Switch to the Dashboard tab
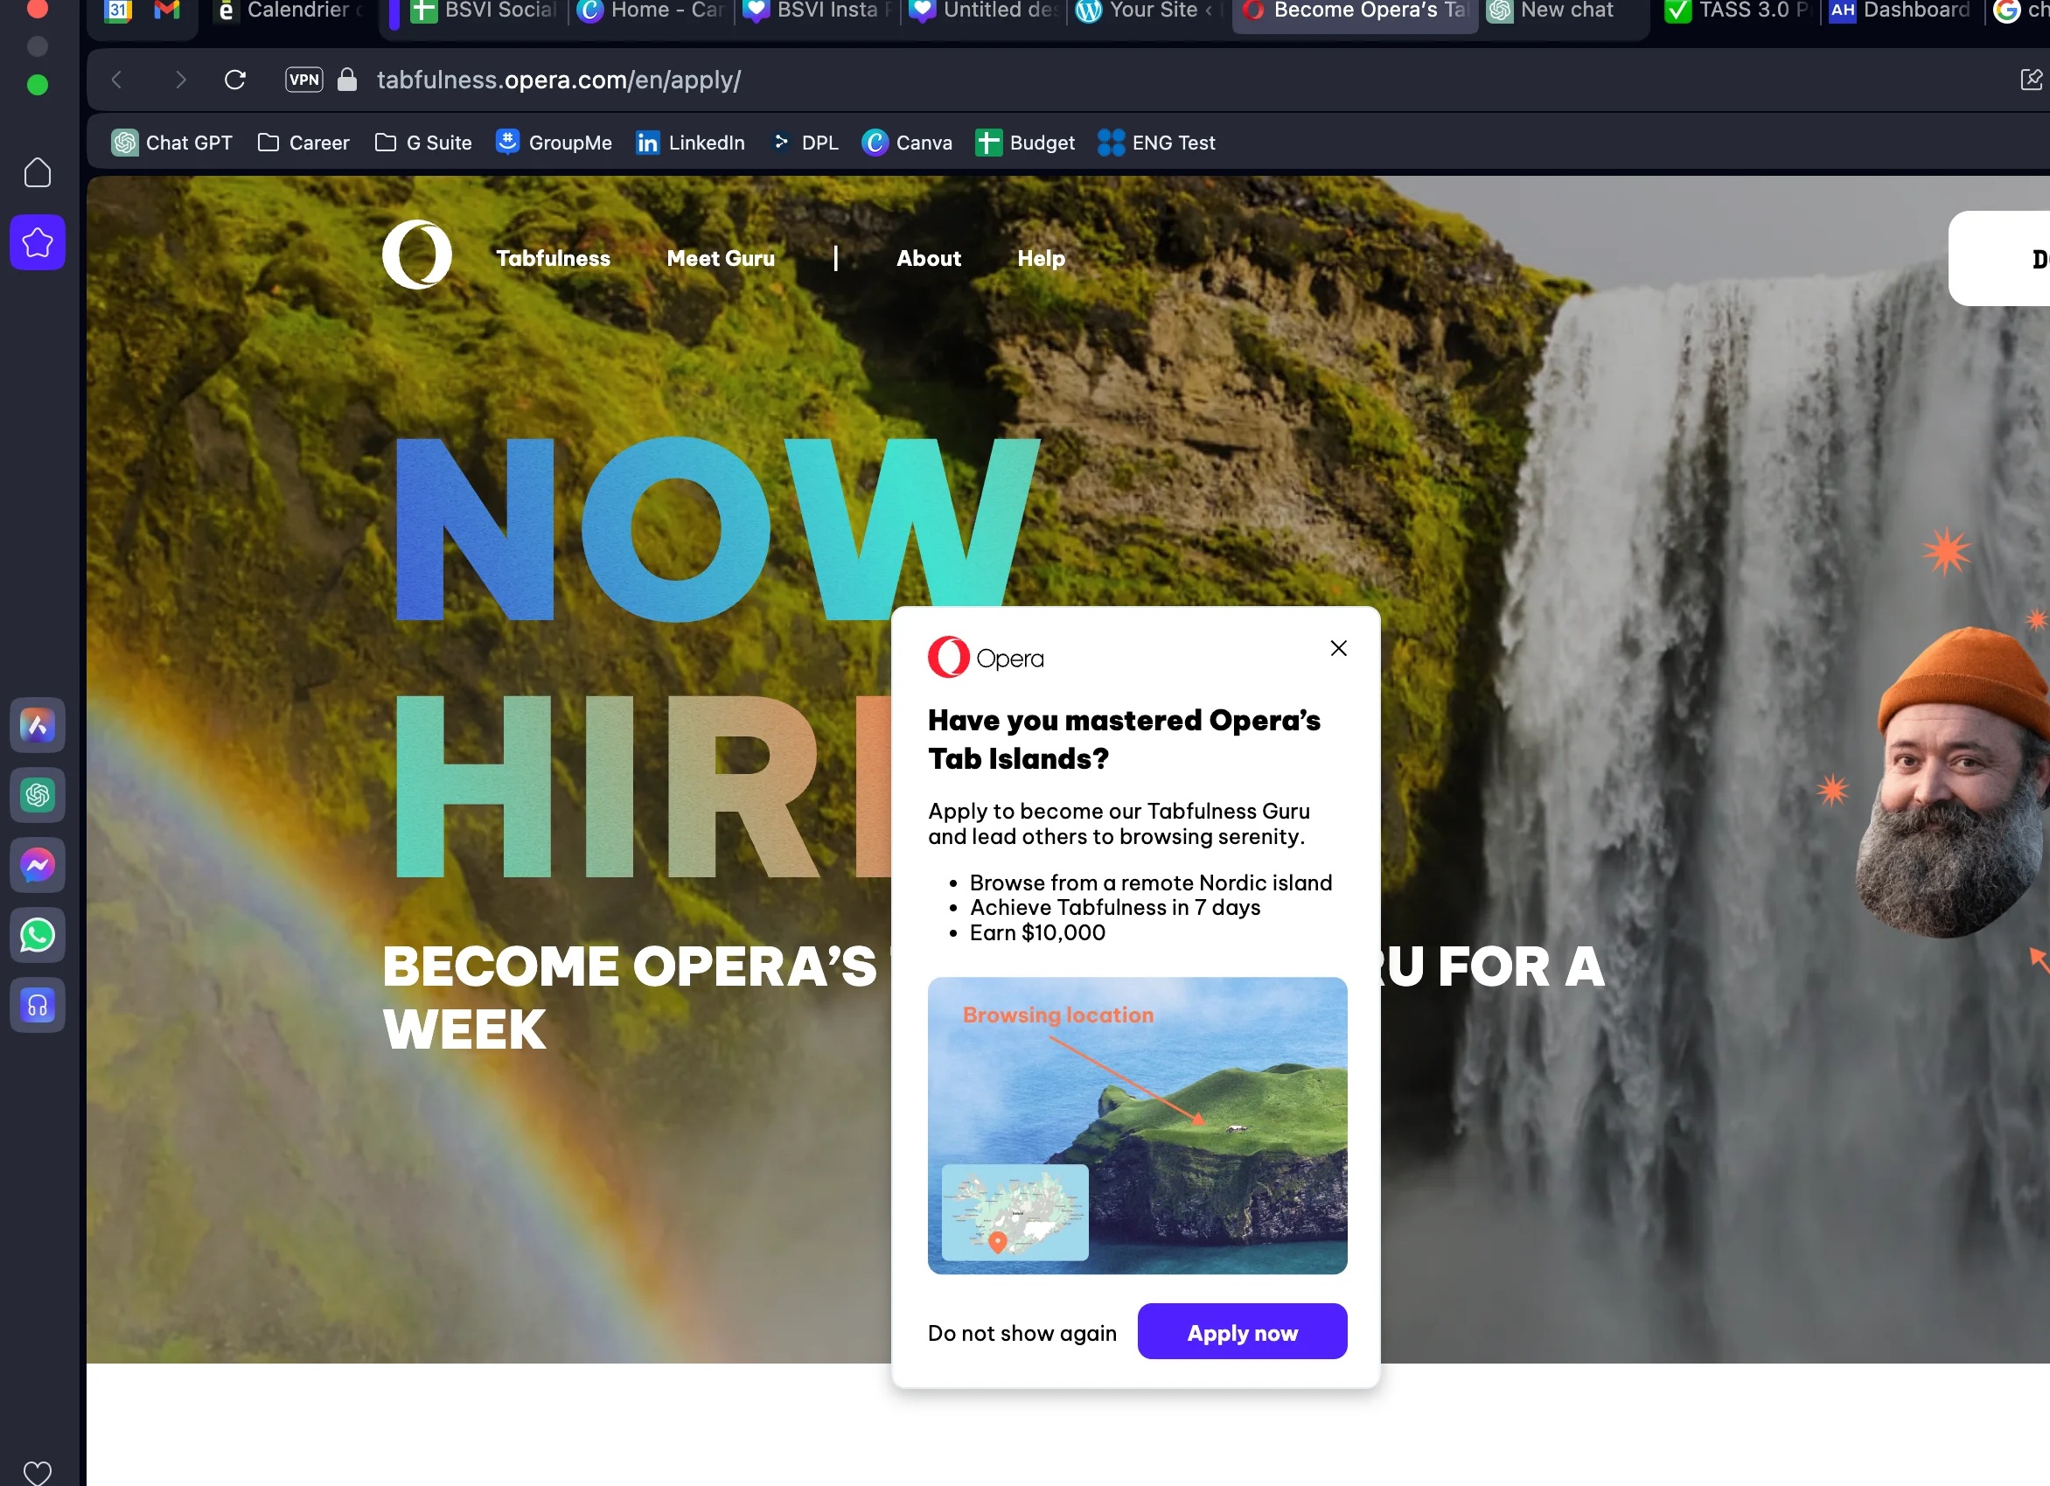 tap(1899, 10)
